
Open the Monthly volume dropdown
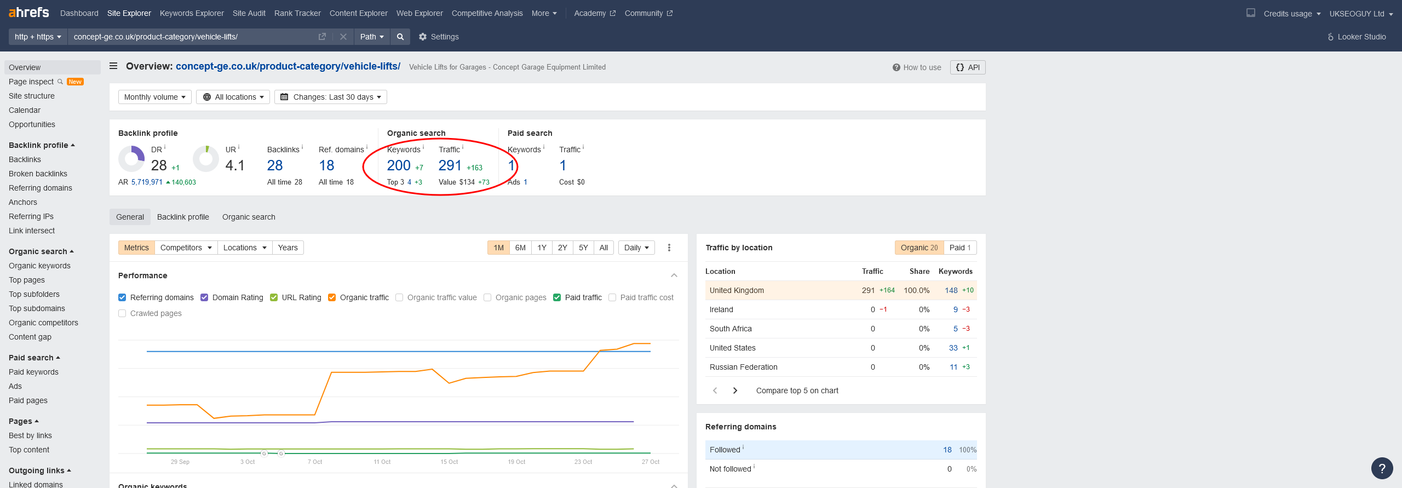(154, 97)
